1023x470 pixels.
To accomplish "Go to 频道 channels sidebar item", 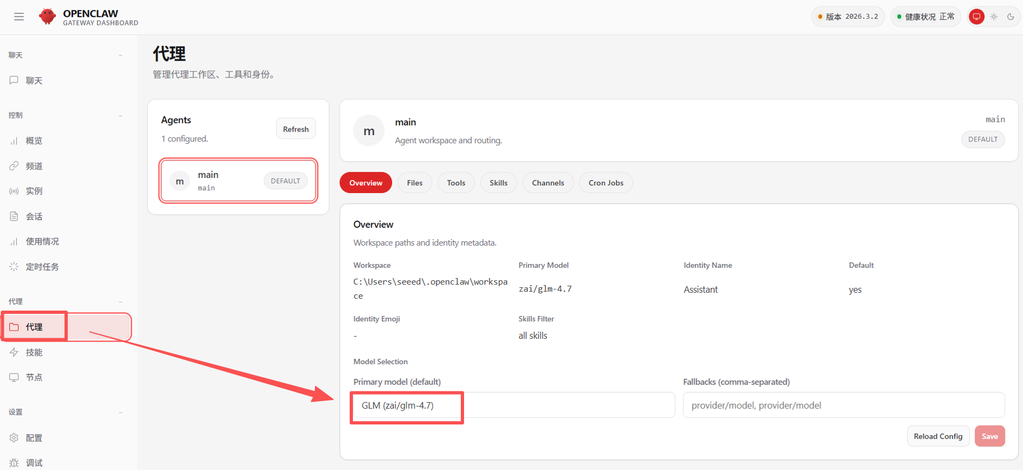I will tap(34, 166).
